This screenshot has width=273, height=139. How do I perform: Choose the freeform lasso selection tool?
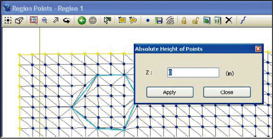(x=133, y=21)
